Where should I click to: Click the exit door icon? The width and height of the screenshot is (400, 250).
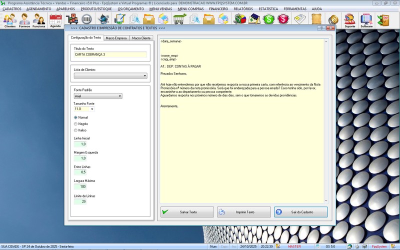[383, 20]
